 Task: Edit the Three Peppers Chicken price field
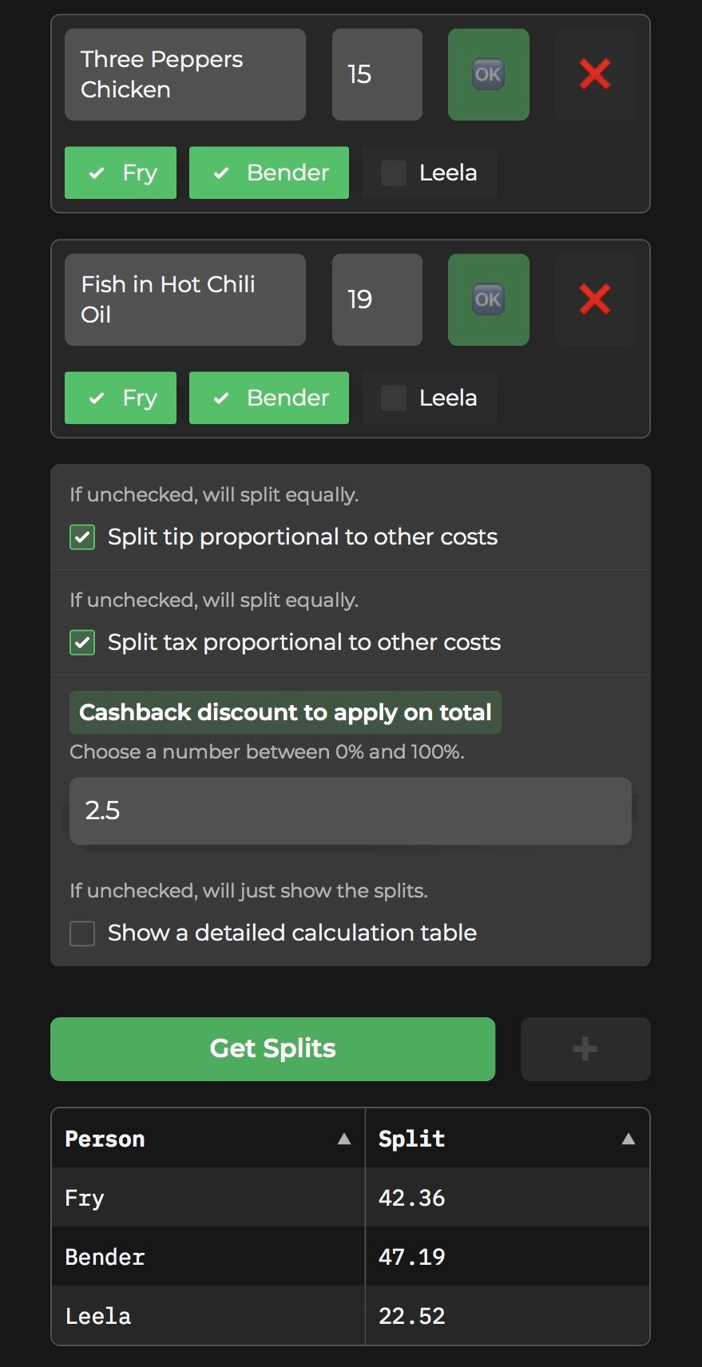point(377,74)
